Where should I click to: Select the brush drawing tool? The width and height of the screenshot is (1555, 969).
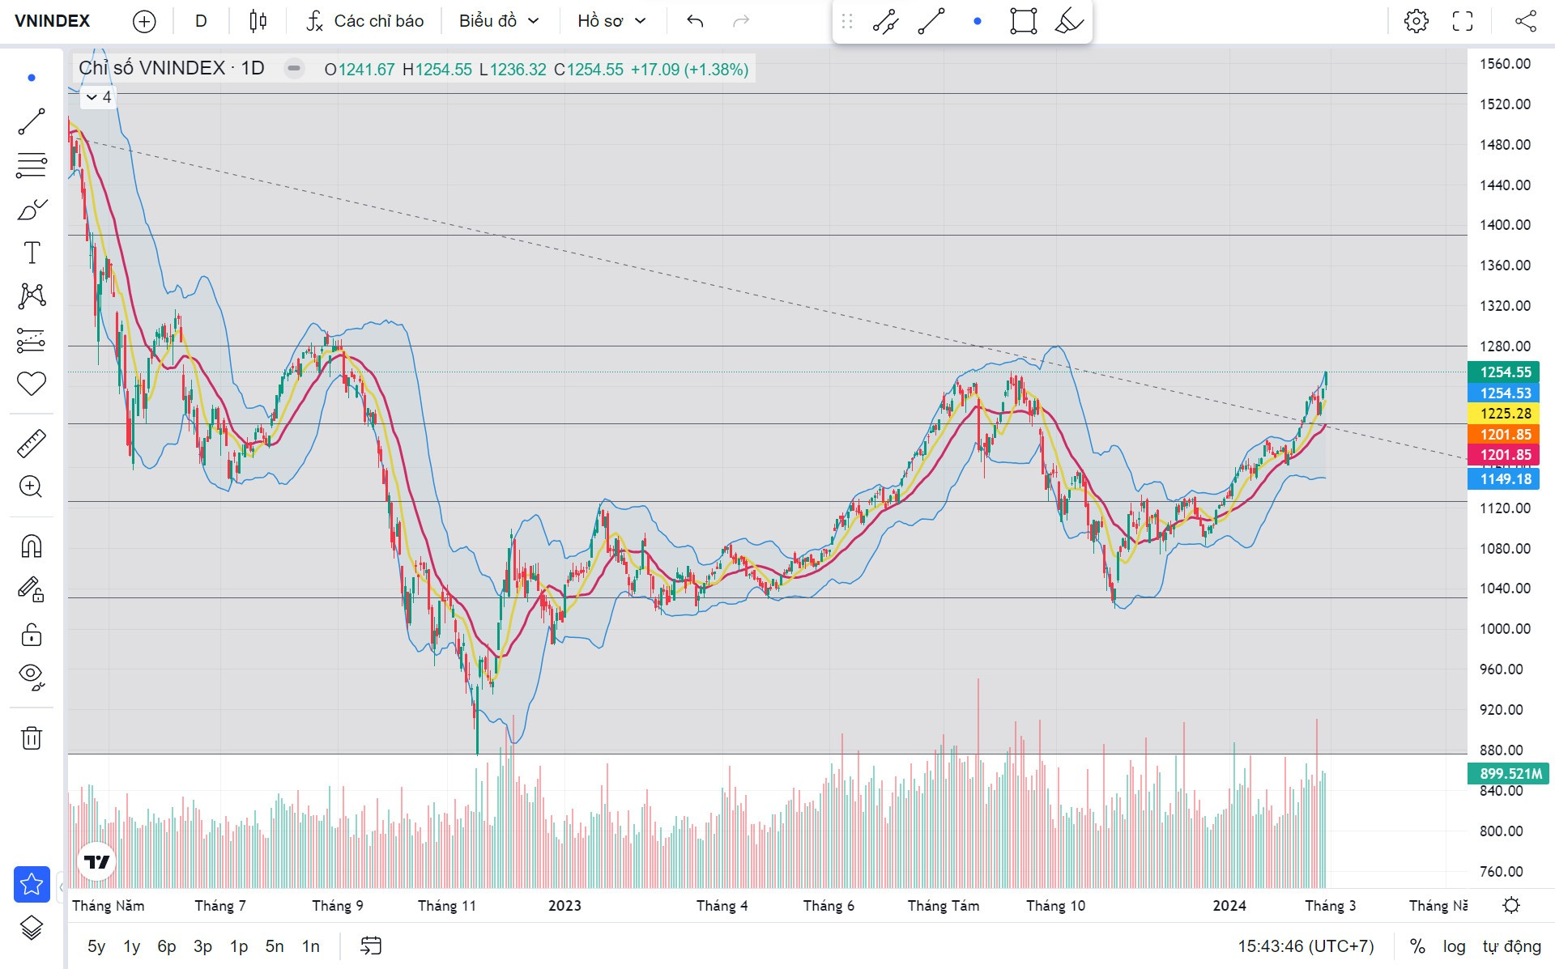(x=32, y=210)
